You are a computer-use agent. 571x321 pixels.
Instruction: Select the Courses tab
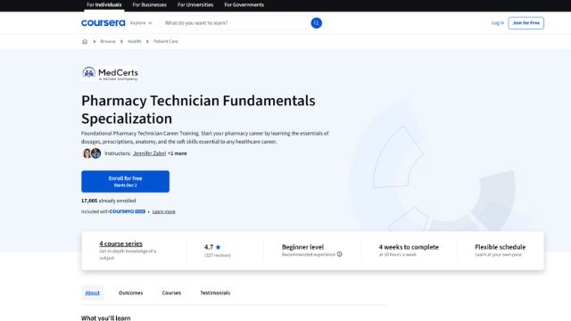point(171,292)
